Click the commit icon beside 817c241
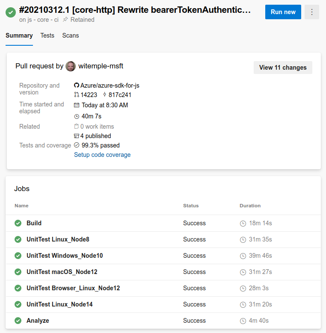Viewport: 326px width, 333px height. (x=104, y=95)
